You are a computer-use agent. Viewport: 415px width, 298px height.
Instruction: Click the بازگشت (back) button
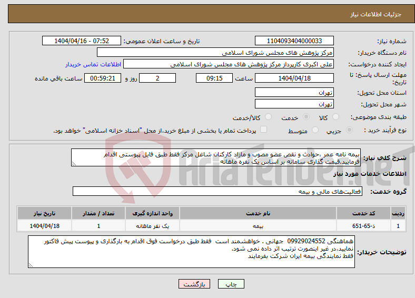[194, 284]
